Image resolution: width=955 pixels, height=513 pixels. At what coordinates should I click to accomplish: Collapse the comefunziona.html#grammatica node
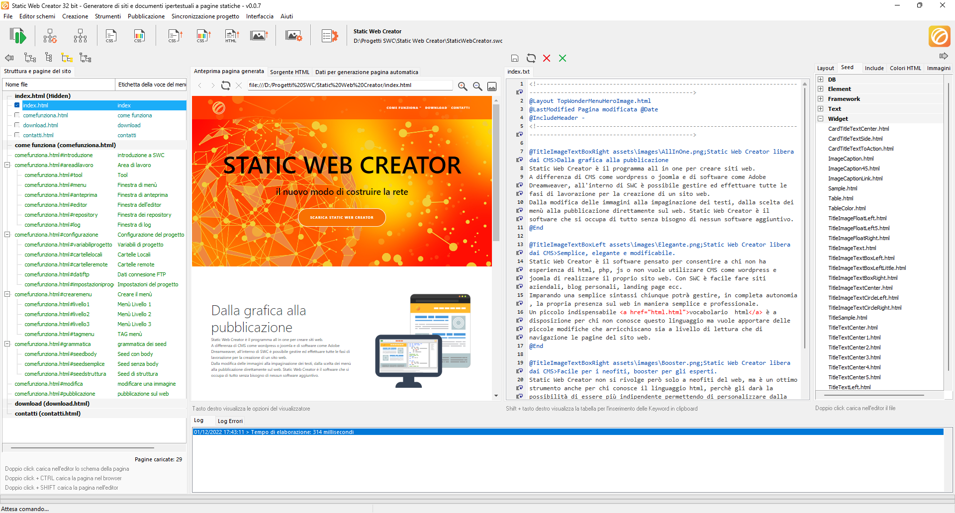(7, 343)
